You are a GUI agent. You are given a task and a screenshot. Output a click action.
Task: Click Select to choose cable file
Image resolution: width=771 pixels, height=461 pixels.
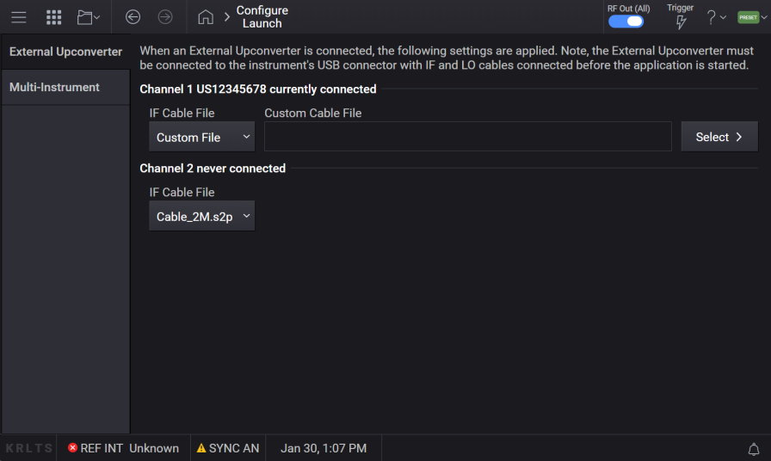coord(719,137)
